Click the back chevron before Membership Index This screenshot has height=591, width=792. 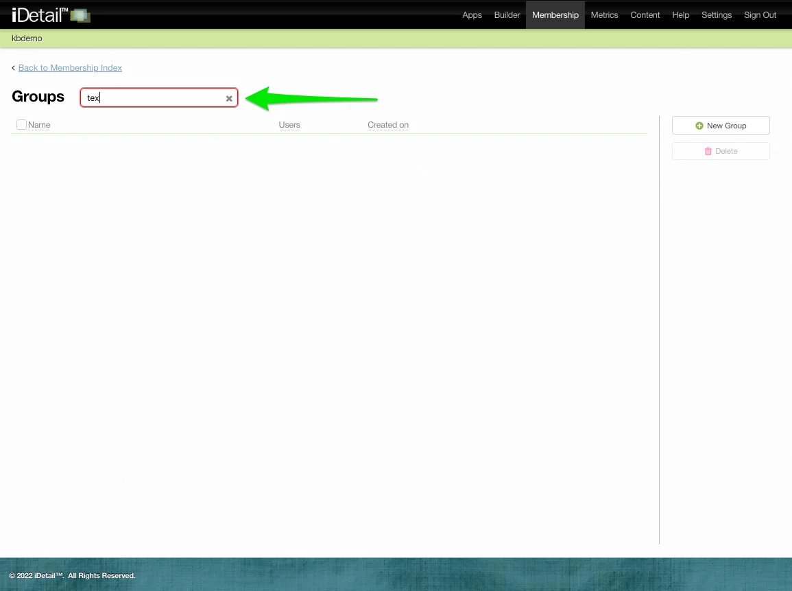coord(12,67)
